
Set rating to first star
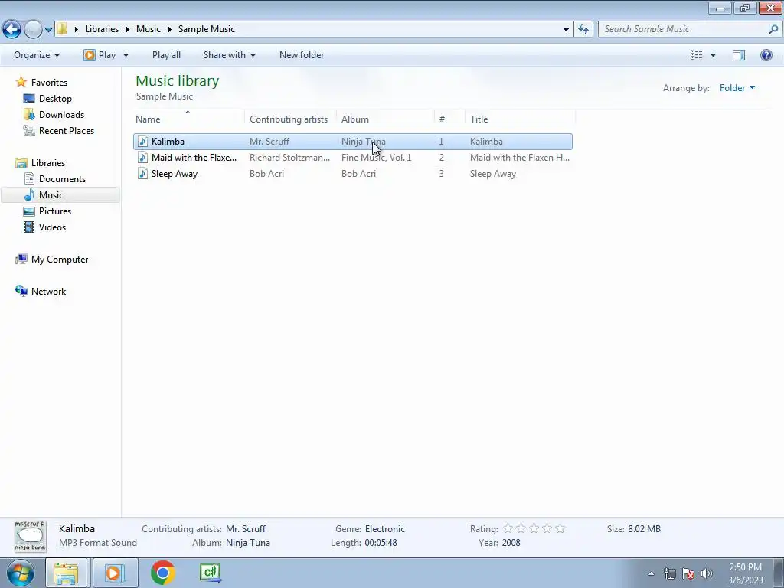click(x=508, y=528)
